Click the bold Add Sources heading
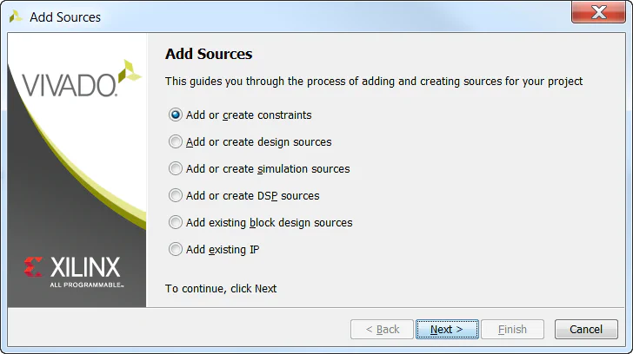The height and width of the screenshot is (354, 633). click(x=209, y=54)
